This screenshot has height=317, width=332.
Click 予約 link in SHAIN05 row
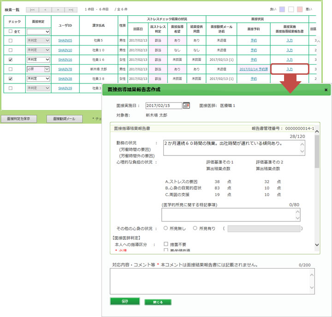click(254, 40)
